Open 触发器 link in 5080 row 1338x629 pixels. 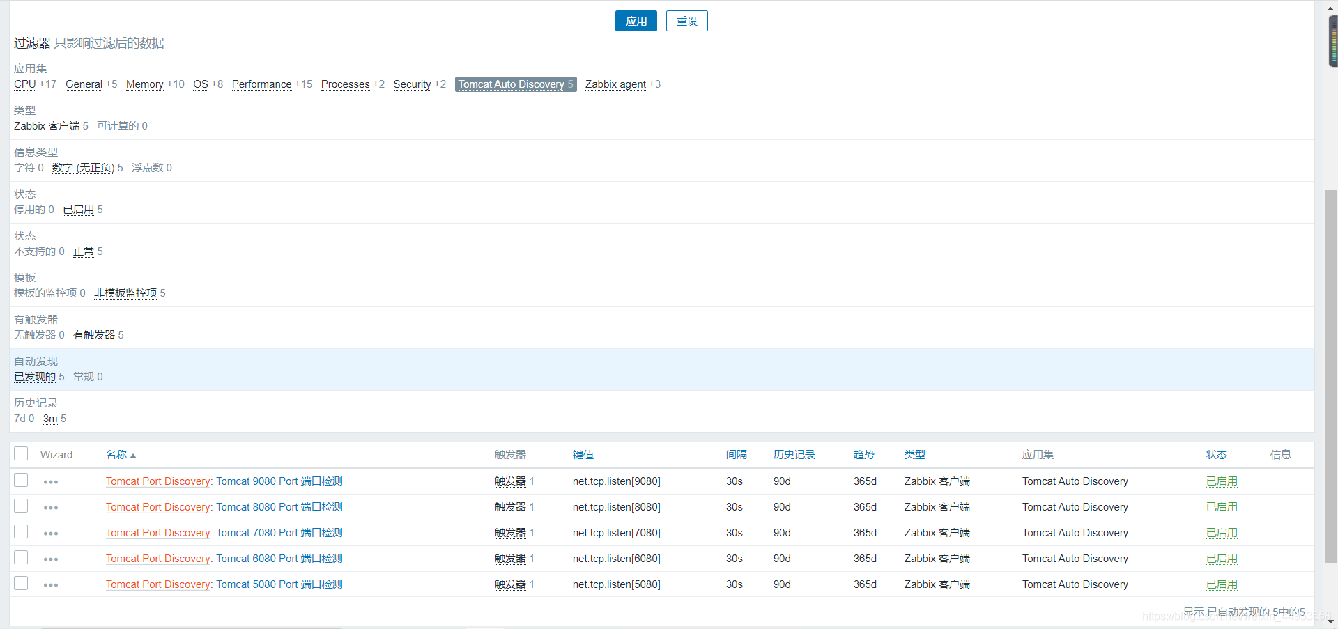pos(510,584)
